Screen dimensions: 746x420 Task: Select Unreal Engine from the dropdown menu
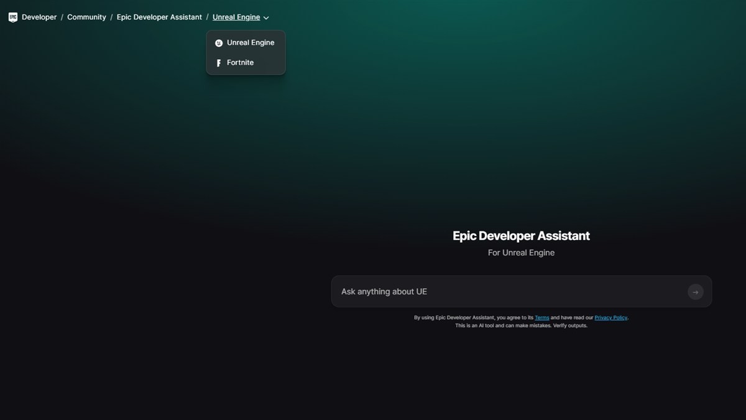pos(246,43)
